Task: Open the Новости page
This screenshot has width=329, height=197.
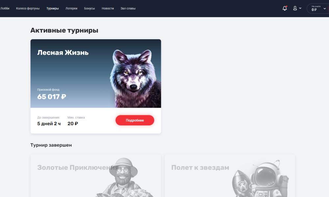Action: [108, 9]
